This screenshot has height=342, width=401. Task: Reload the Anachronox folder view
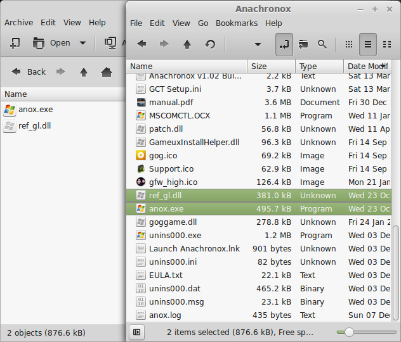tap(210, 44)
